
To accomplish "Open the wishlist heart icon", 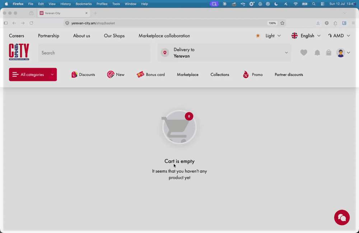I will (x=304, y=53).
